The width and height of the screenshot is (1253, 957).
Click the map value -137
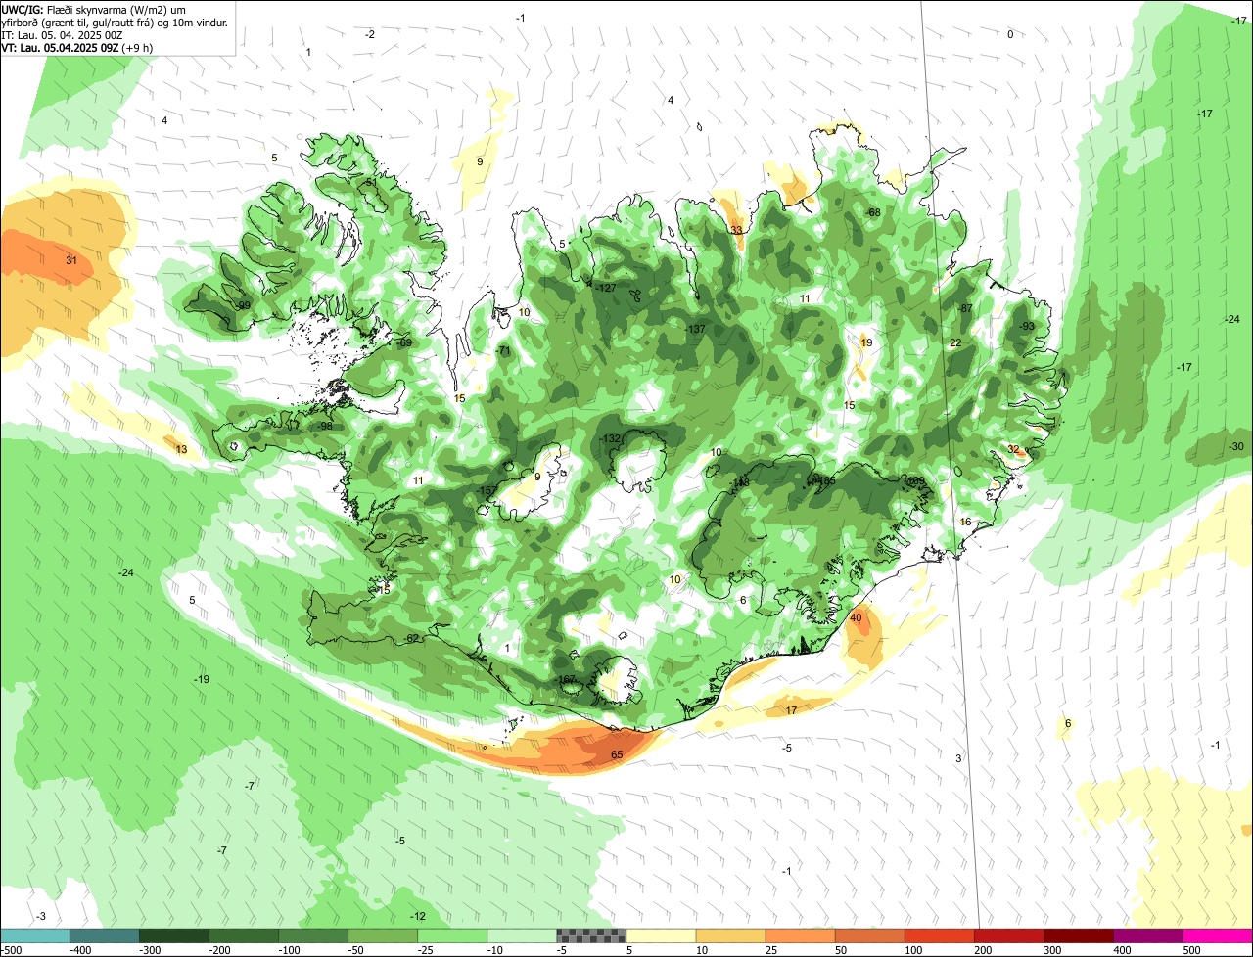click(696, 329)
